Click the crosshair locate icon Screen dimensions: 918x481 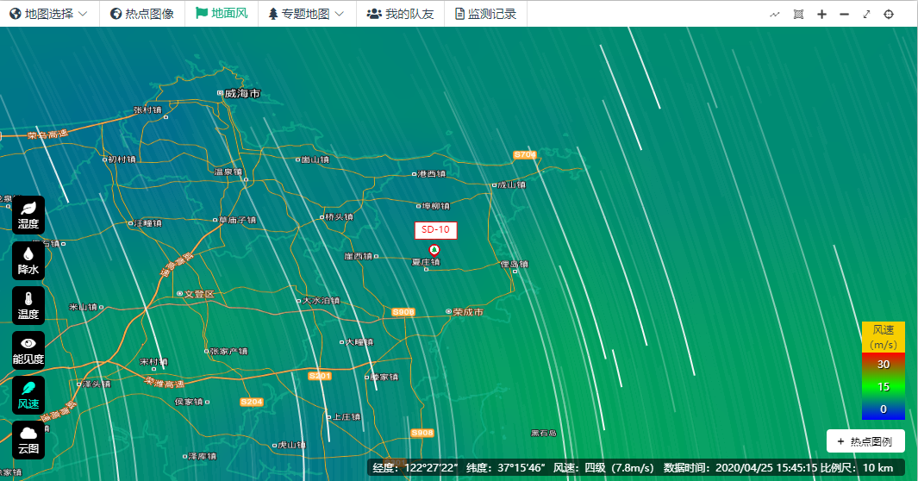click(x=889, y=14)
